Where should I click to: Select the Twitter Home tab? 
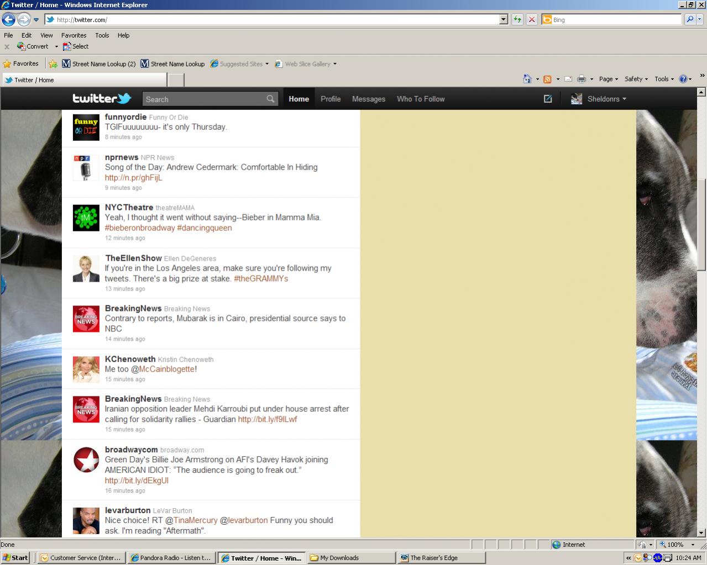(x=298, y=99)
